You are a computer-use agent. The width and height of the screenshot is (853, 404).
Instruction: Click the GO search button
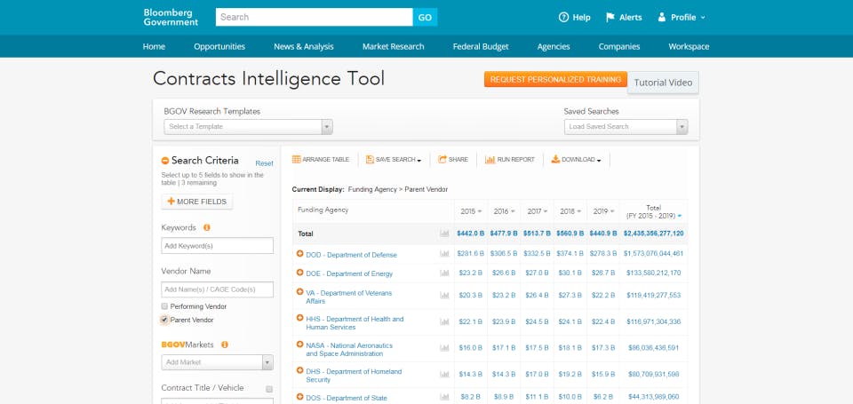click(425, 18)
